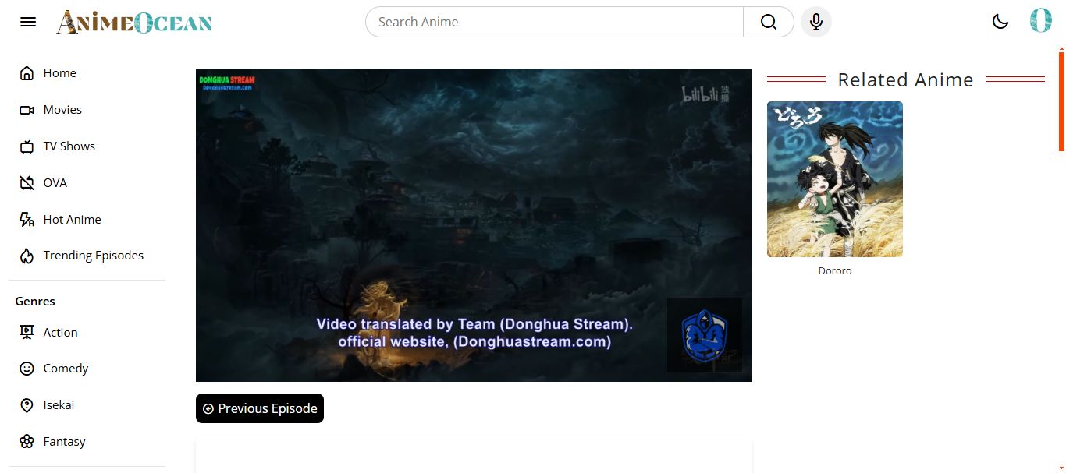Click the Trending Episodes flame icon
The width and height of the screenshot is (1066, 473).
pyautogui.click(x=27, y=256)
